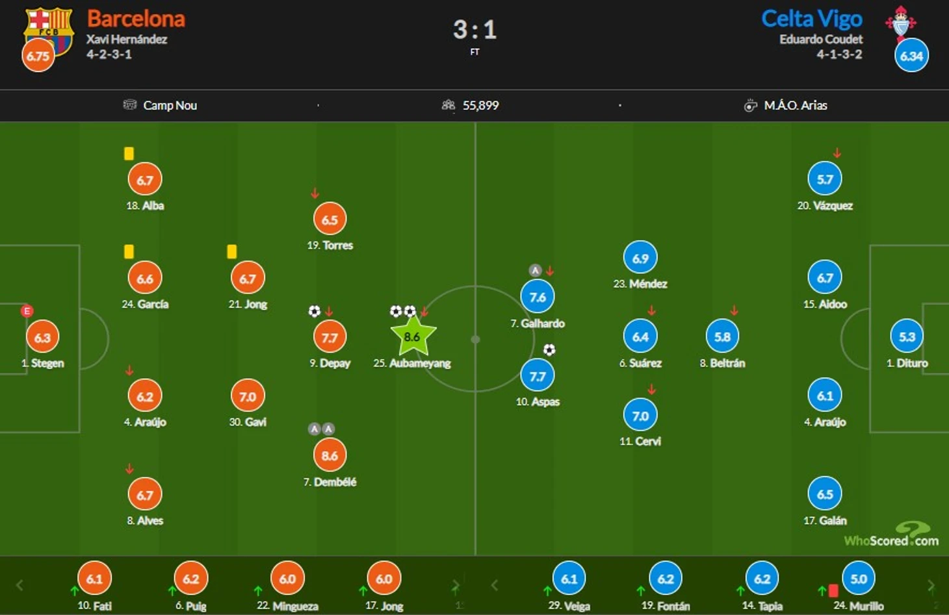Click the attendance crowd icon

click(448, 105)
